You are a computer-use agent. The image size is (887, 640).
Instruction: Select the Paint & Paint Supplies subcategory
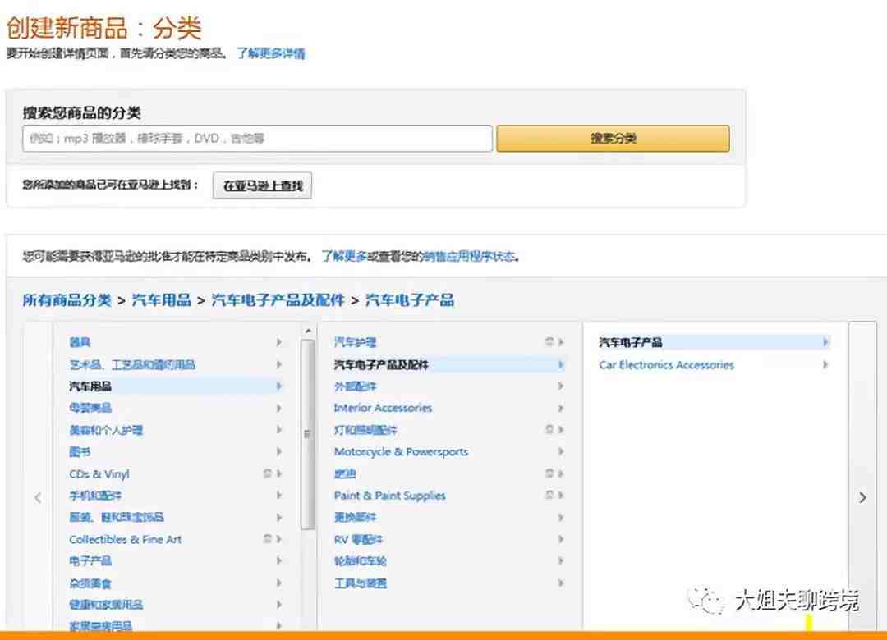coord(390,496)
